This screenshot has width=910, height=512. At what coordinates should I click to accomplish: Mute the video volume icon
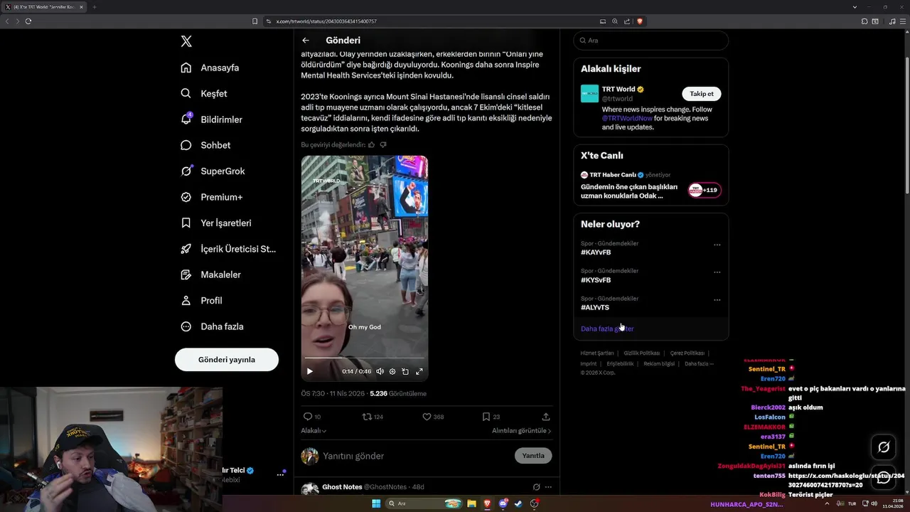[x=380, y=371]
